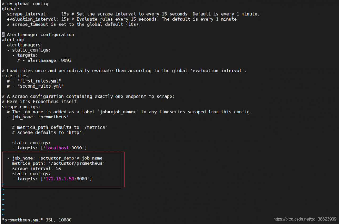Click the 'scrape_configs:' key

[21, 107]
